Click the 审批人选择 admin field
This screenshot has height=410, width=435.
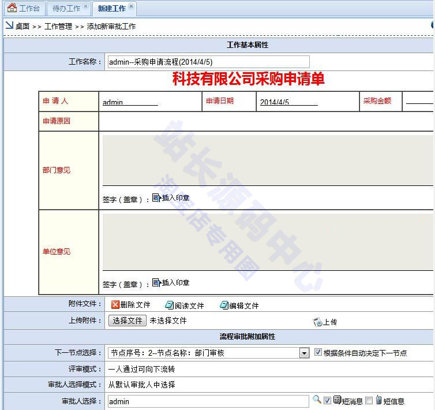tap(208, 401)
